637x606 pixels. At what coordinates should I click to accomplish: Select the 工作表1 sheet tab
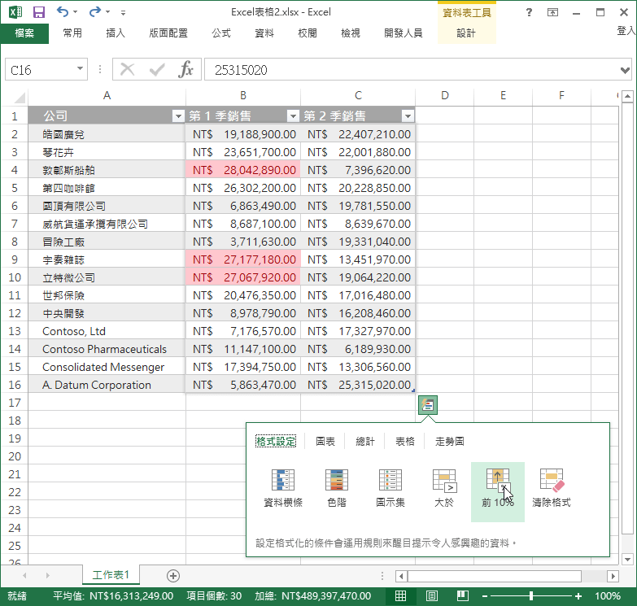pyautogui.click(x=111, y=575)
